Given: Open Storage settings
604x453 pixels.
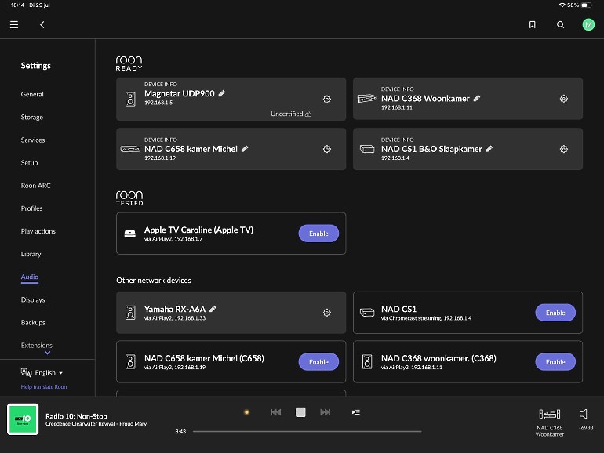Looking at the screenshot, I should [x=32, y=117].
